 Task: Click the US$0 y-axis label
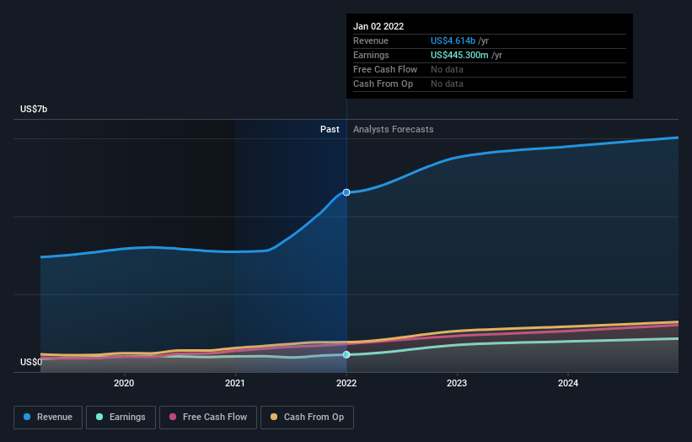pyautogui.click(x=31, y=362)
